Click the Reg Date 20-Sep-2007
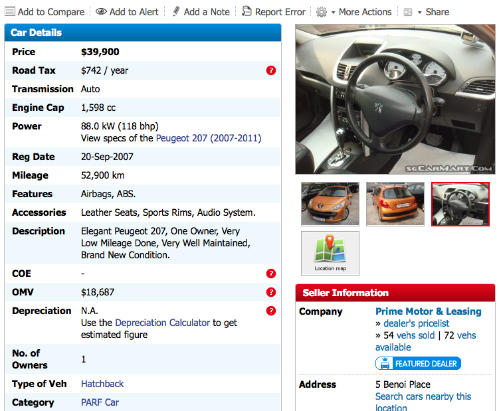This screenshot has height=411, width=499. (x=107, y=157)
